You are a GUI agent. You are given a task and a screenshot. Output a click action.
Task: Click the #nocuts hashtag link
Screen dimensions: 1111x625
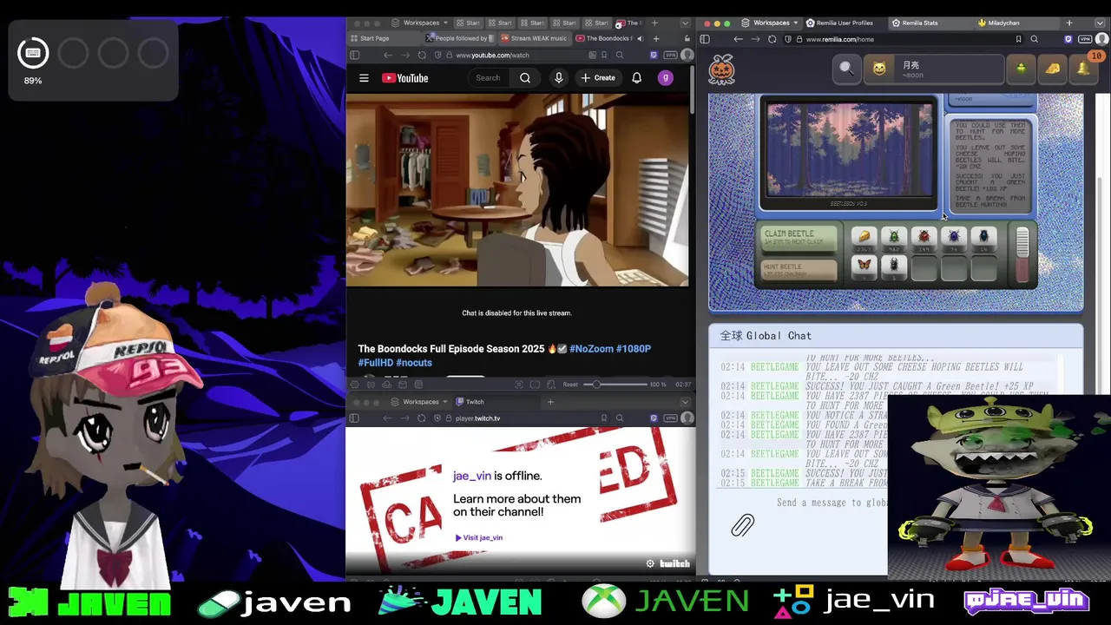tap(414, 363)
